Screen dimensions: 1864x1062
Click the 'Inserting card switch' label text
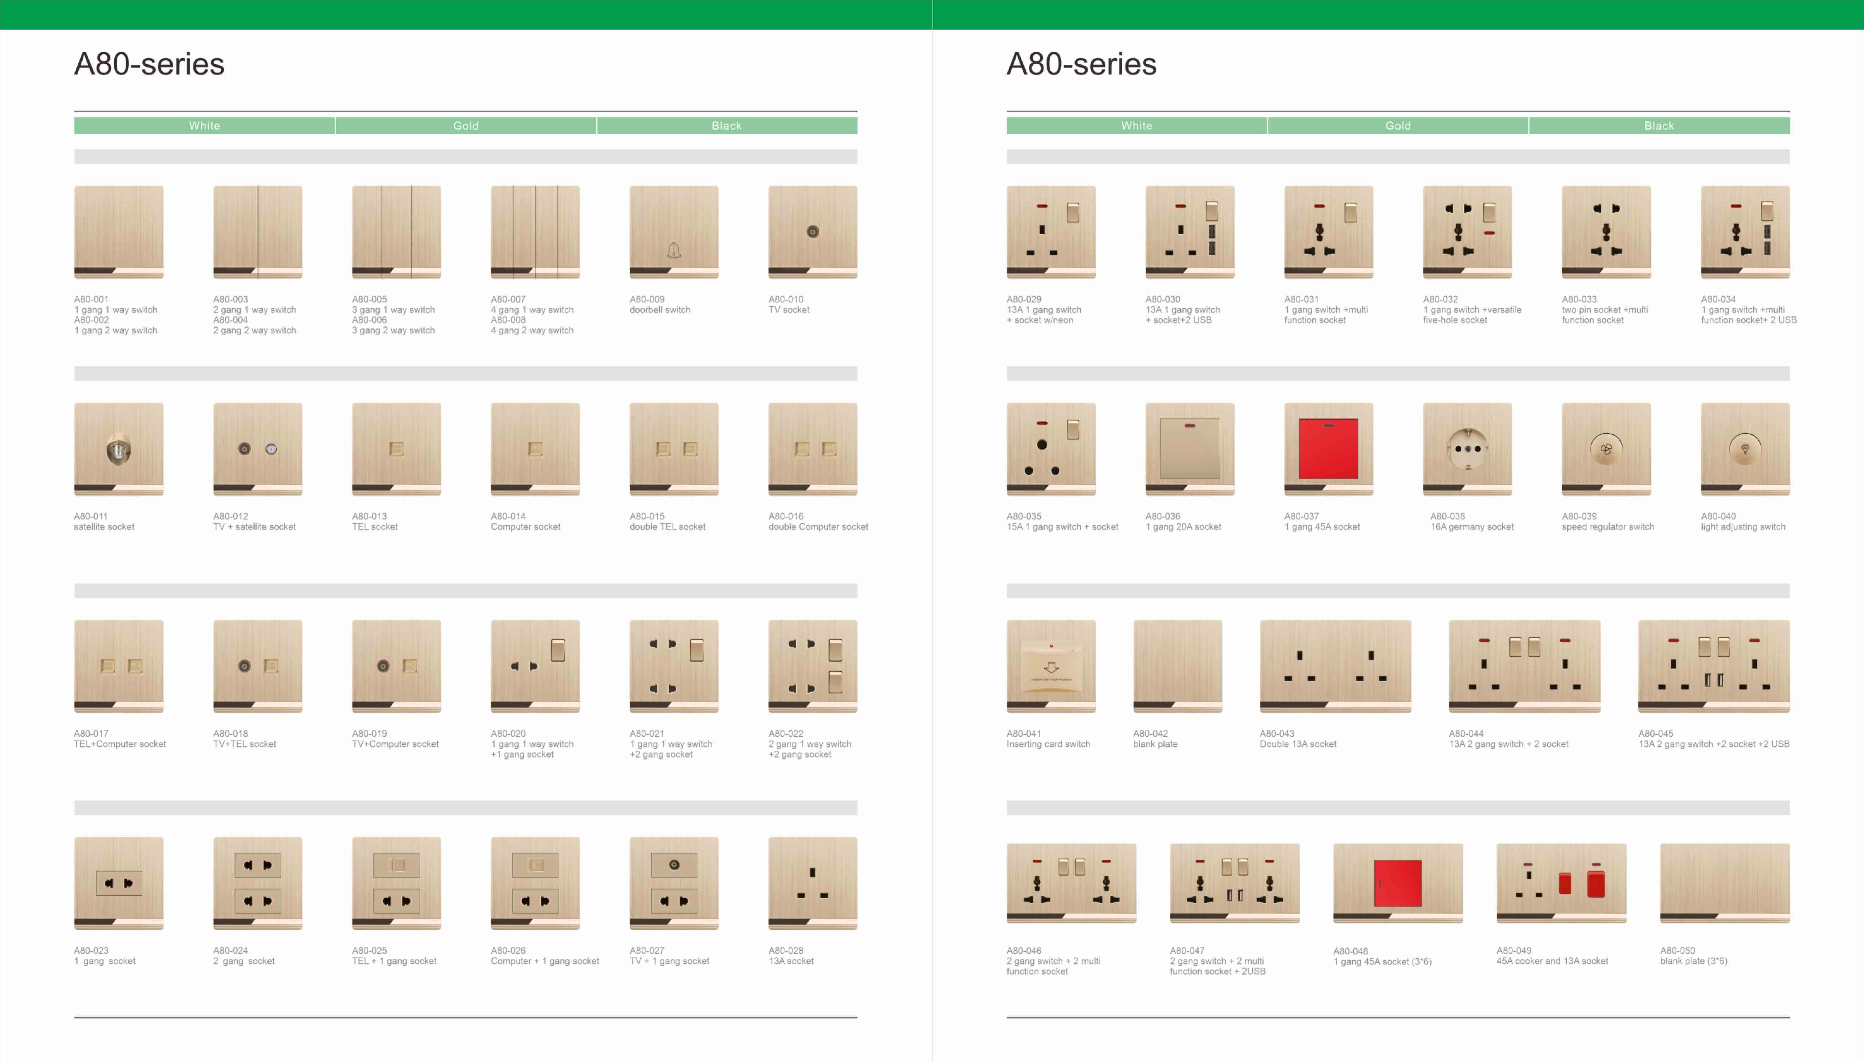click(1048, 744)
